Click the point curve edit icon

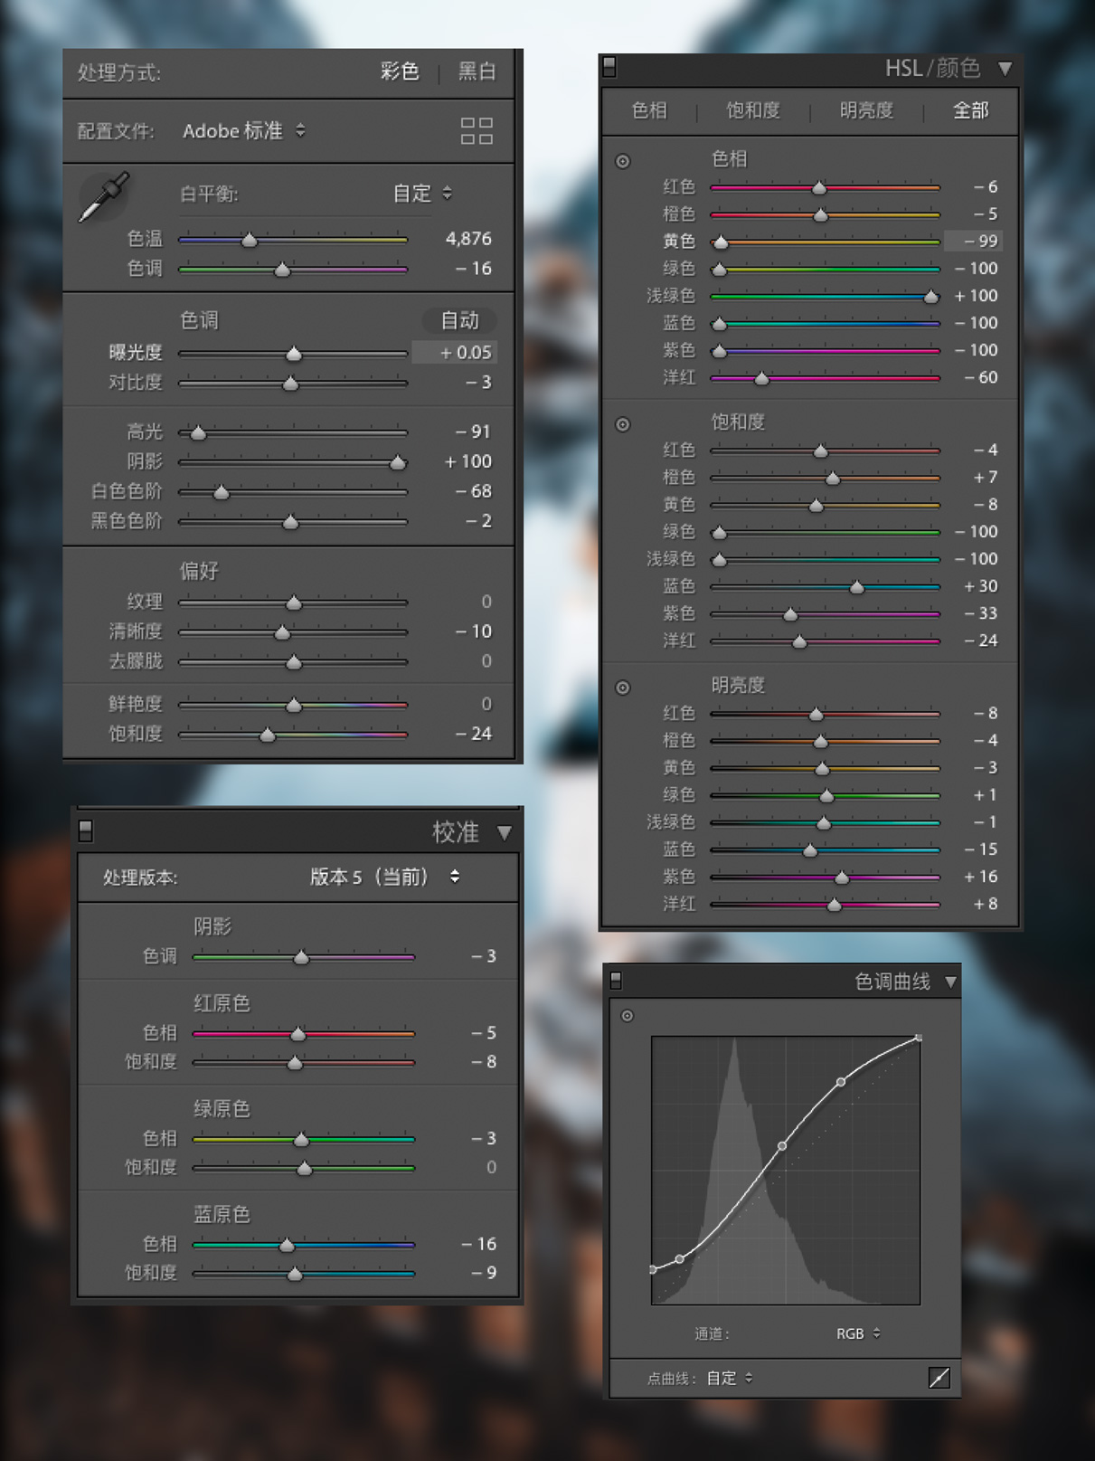pos(939,1378)
